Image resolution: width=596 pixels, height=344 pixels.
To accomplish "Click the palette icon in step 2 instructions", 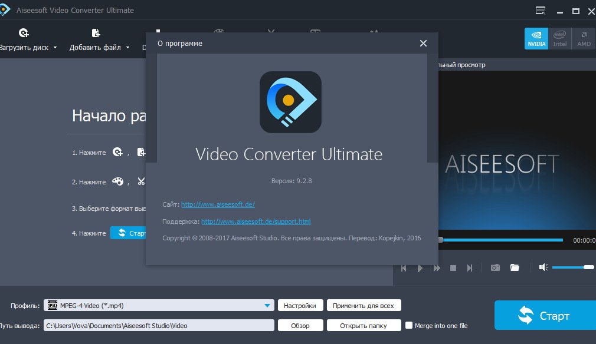I will tap(117, 181).
